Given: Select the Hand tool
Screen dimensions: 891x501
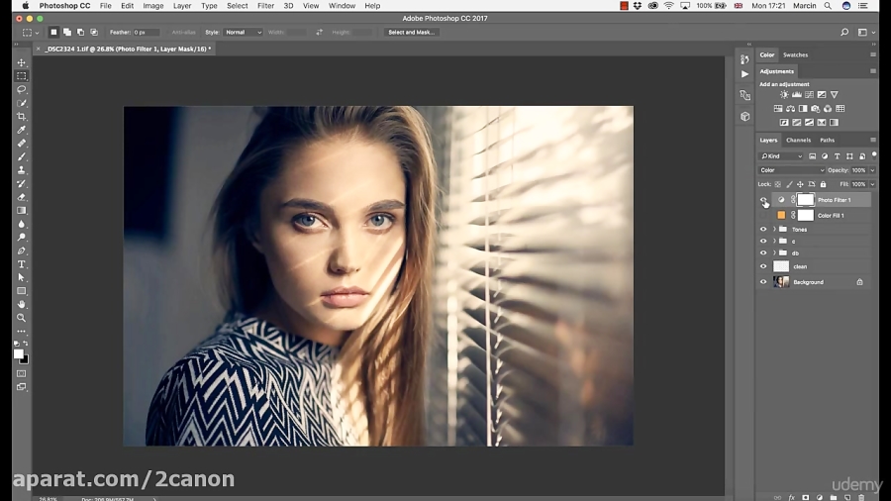Looking at the screenshot, I should tap(22, 304).
